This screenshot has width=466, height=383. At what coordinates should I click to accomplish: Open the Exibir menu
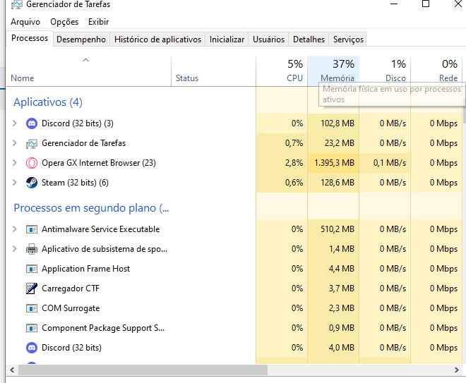pyautogui.click(x=98, y=22)
